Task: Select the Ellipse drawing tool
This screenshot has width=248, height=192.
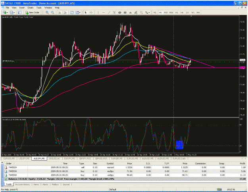Action: click(x=120, y=12)
